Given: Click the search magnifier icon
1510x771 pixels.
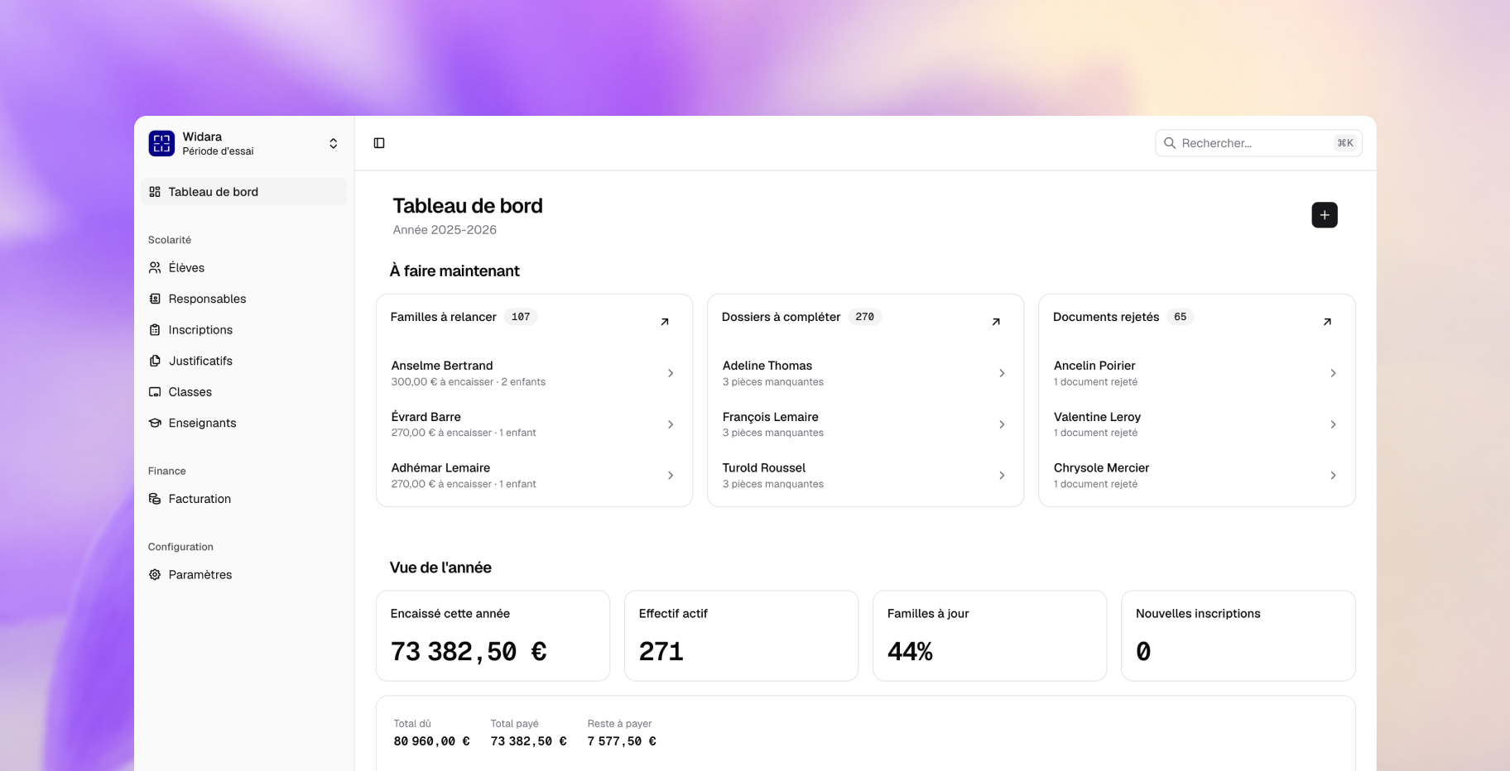Looking at the screenshot, I should pos(1170,143).
